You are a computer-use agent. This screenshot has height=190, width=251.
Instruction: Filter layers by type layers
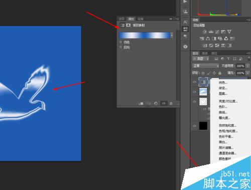point(228,59)
